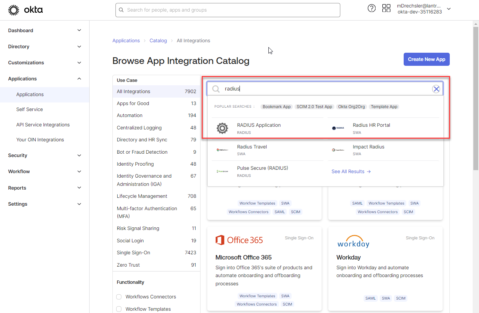Click the Office 365 logo
This screenshot has width=479, height=313.
(239, 240)
